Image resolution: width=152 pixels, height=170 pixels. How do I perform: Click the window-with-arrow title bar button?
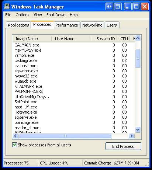118,6
